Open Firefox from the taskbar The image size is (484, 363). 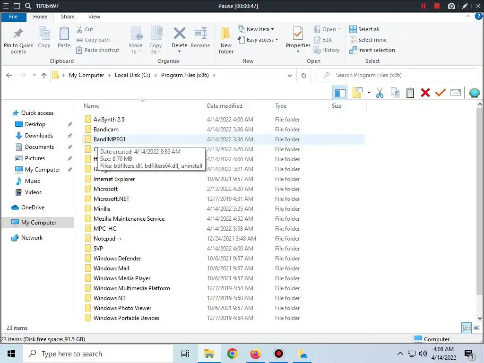click(255, 354)
